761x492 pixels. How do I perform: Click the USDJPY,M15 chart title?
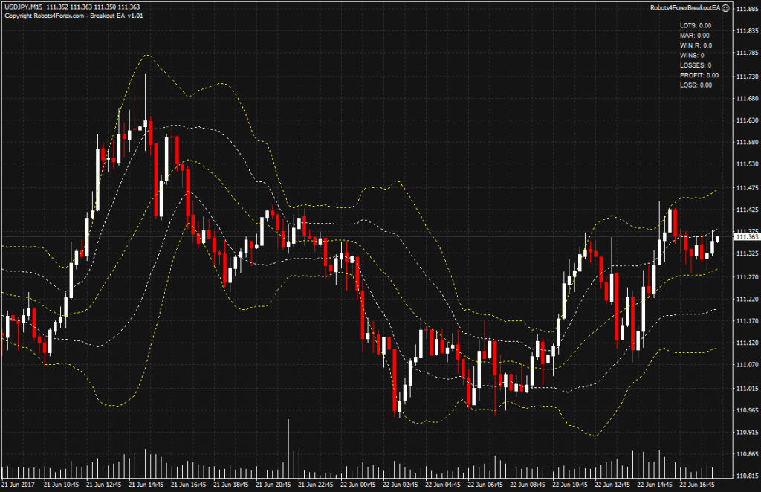(23, 7)
